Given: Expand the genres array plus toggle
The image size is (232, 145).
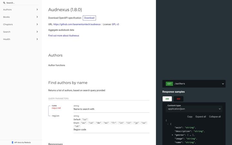Looking at the screenshot, I should 172,135.
